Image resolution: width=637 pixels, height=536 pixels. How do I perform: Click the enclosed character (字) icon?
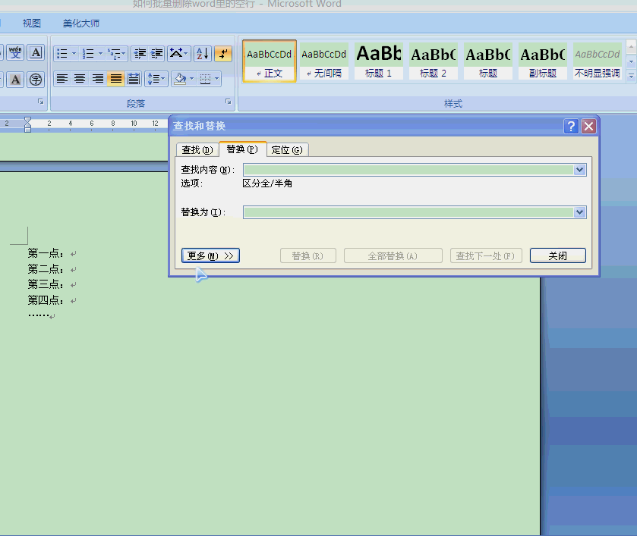(x=36, y=79)
